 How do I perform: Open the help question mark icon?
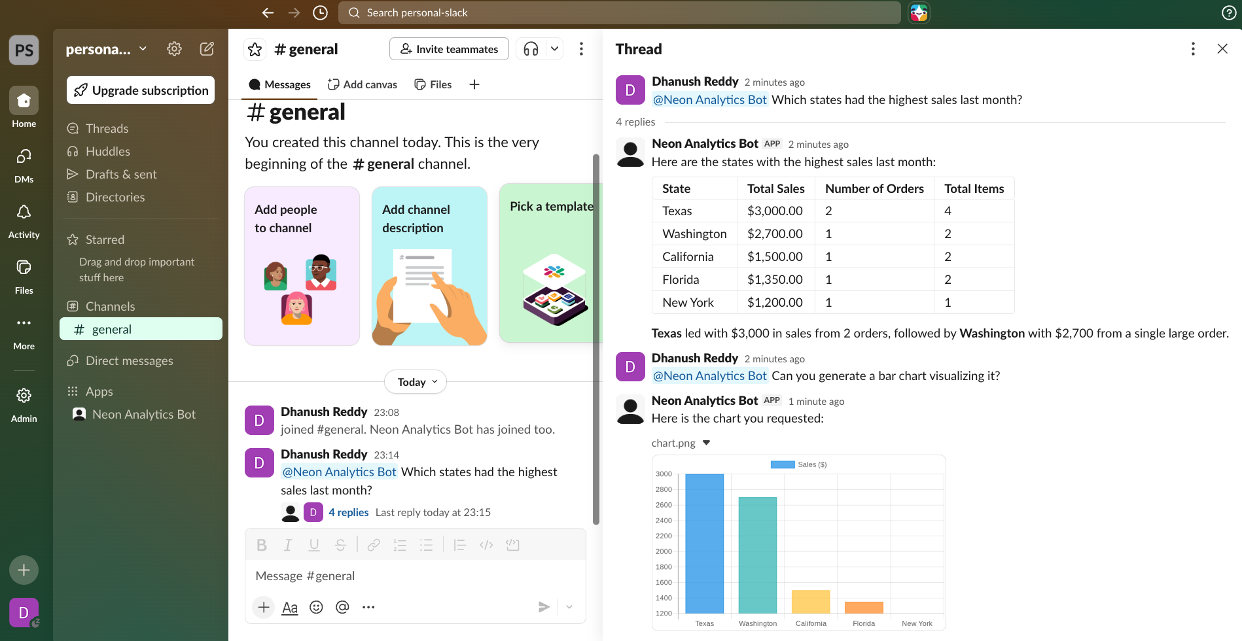[1228, 12]
